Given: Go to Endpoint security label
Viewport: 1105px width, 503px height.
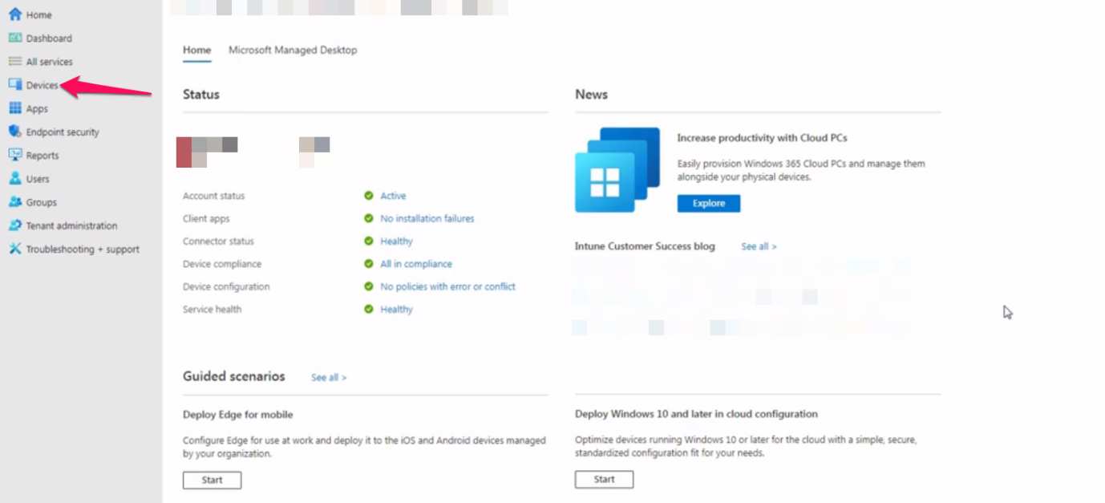Looking at the screenshot, I should click(63, 132).
